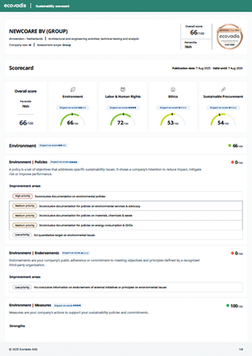Click the High priority tag
Viewport: 252px width, 356px height.
23,196
